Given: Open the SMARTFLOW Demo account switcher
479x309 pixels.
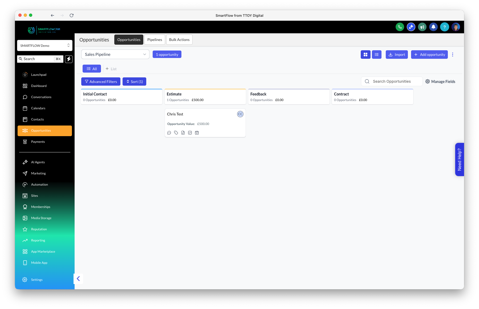Looking at the screenshot, I should 44,45.
